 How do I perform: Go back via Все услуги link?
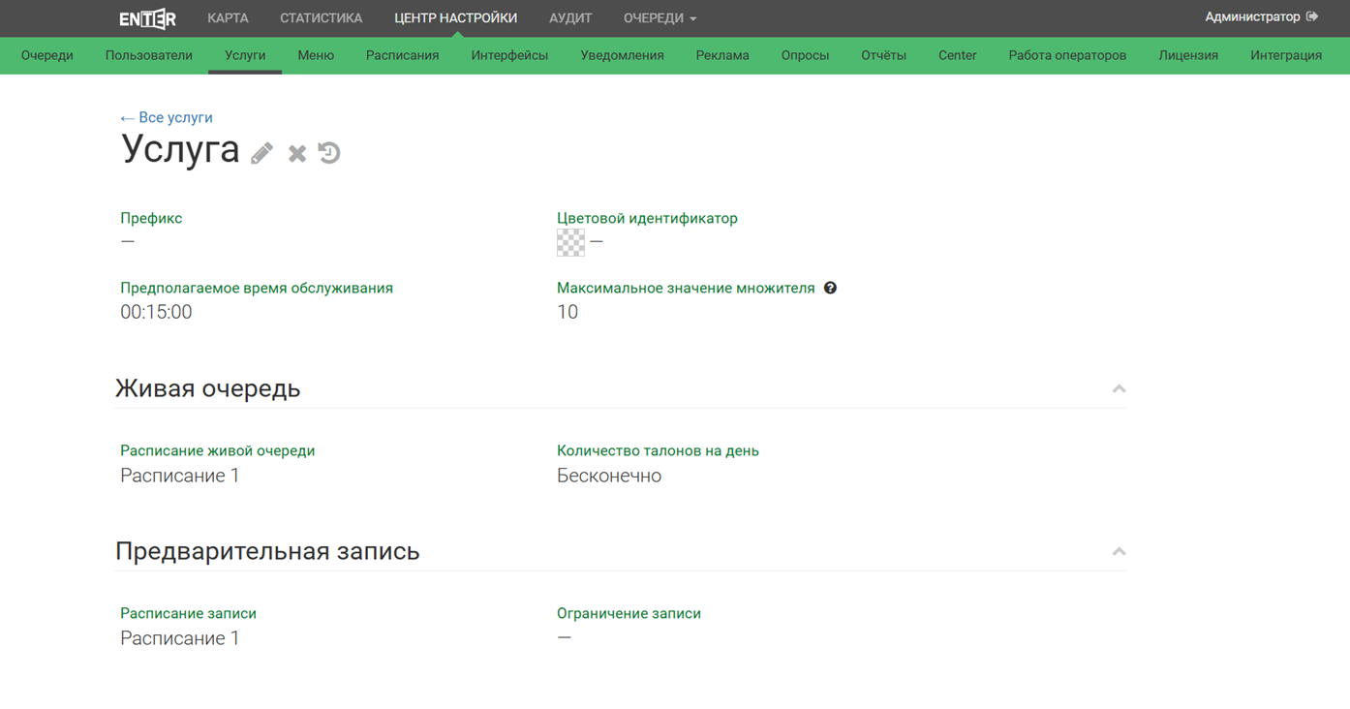(167, 117)
